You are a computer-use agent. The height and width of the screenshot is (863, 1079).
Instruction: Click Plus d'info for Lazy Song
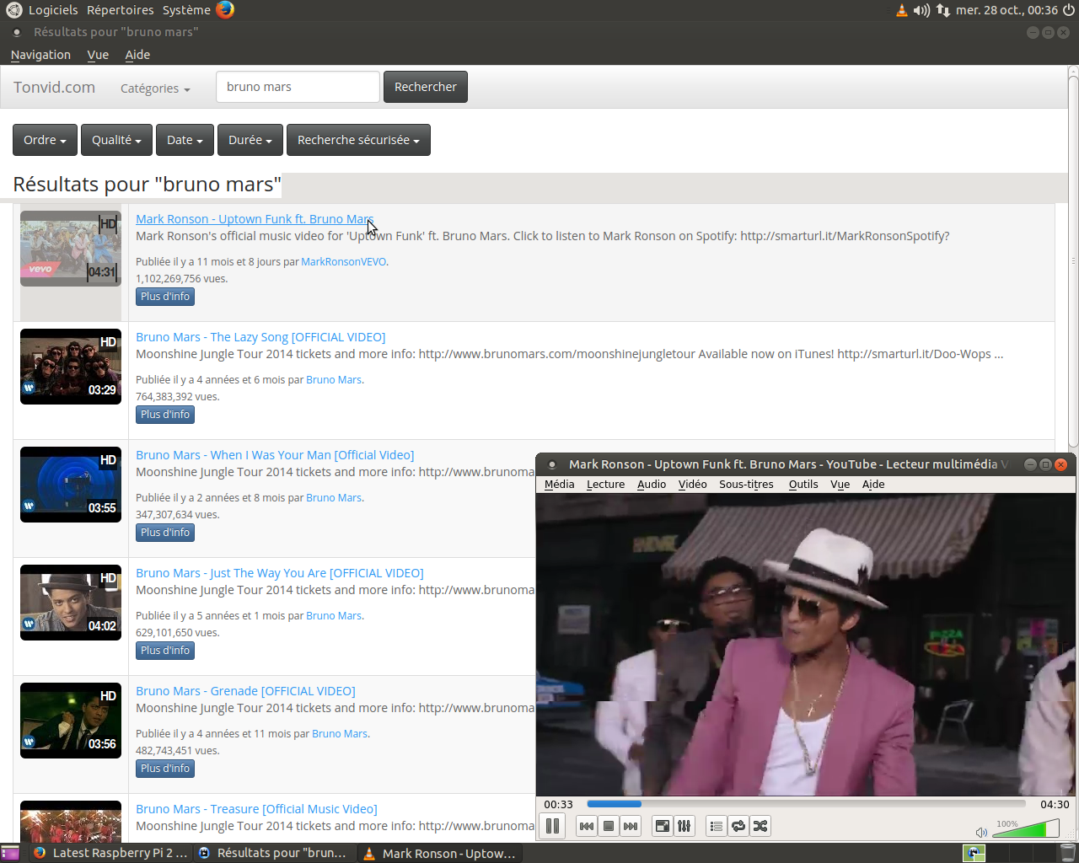(165, 415)
